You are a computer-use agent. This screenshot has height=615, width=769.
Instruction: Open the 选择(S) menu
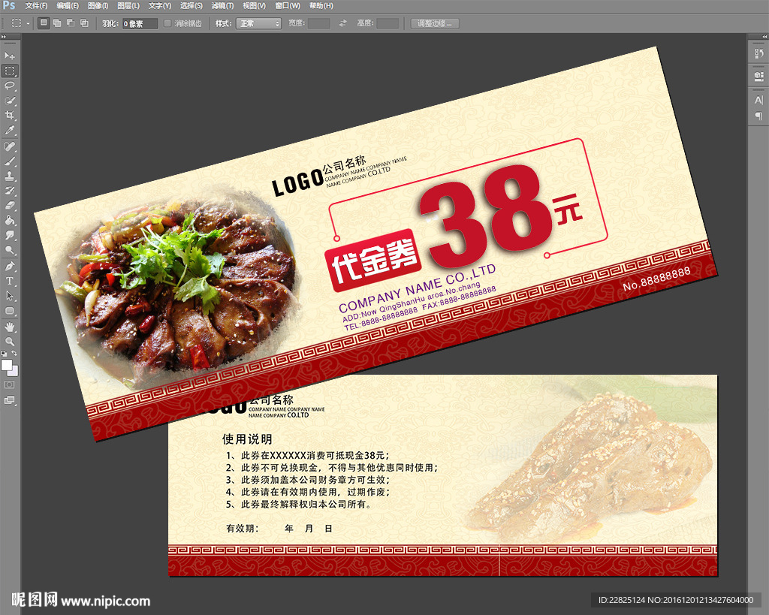pos(191,6)
